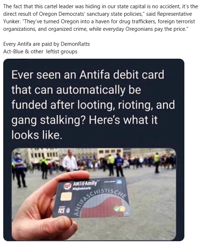Click the ANTIFAmily title on the card
This screenshot has height=243, width=208.
point(85,183)
